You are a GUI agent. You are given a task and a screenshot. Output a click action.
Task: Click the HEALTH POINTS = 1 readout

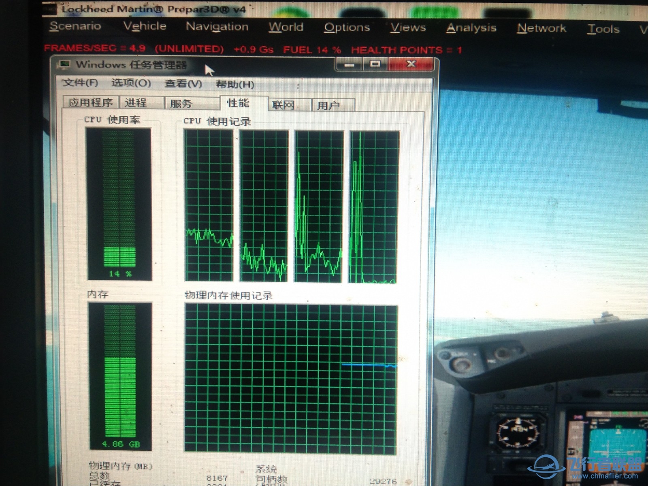pos(407,50)
